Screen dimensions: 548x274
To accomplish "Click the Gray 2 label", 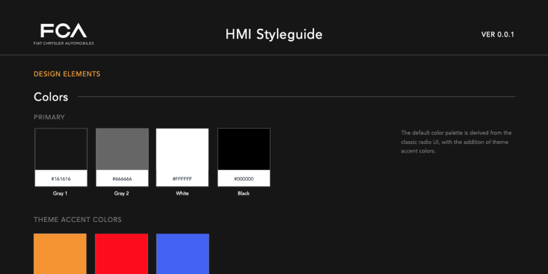I will click(x=122, y=193).
